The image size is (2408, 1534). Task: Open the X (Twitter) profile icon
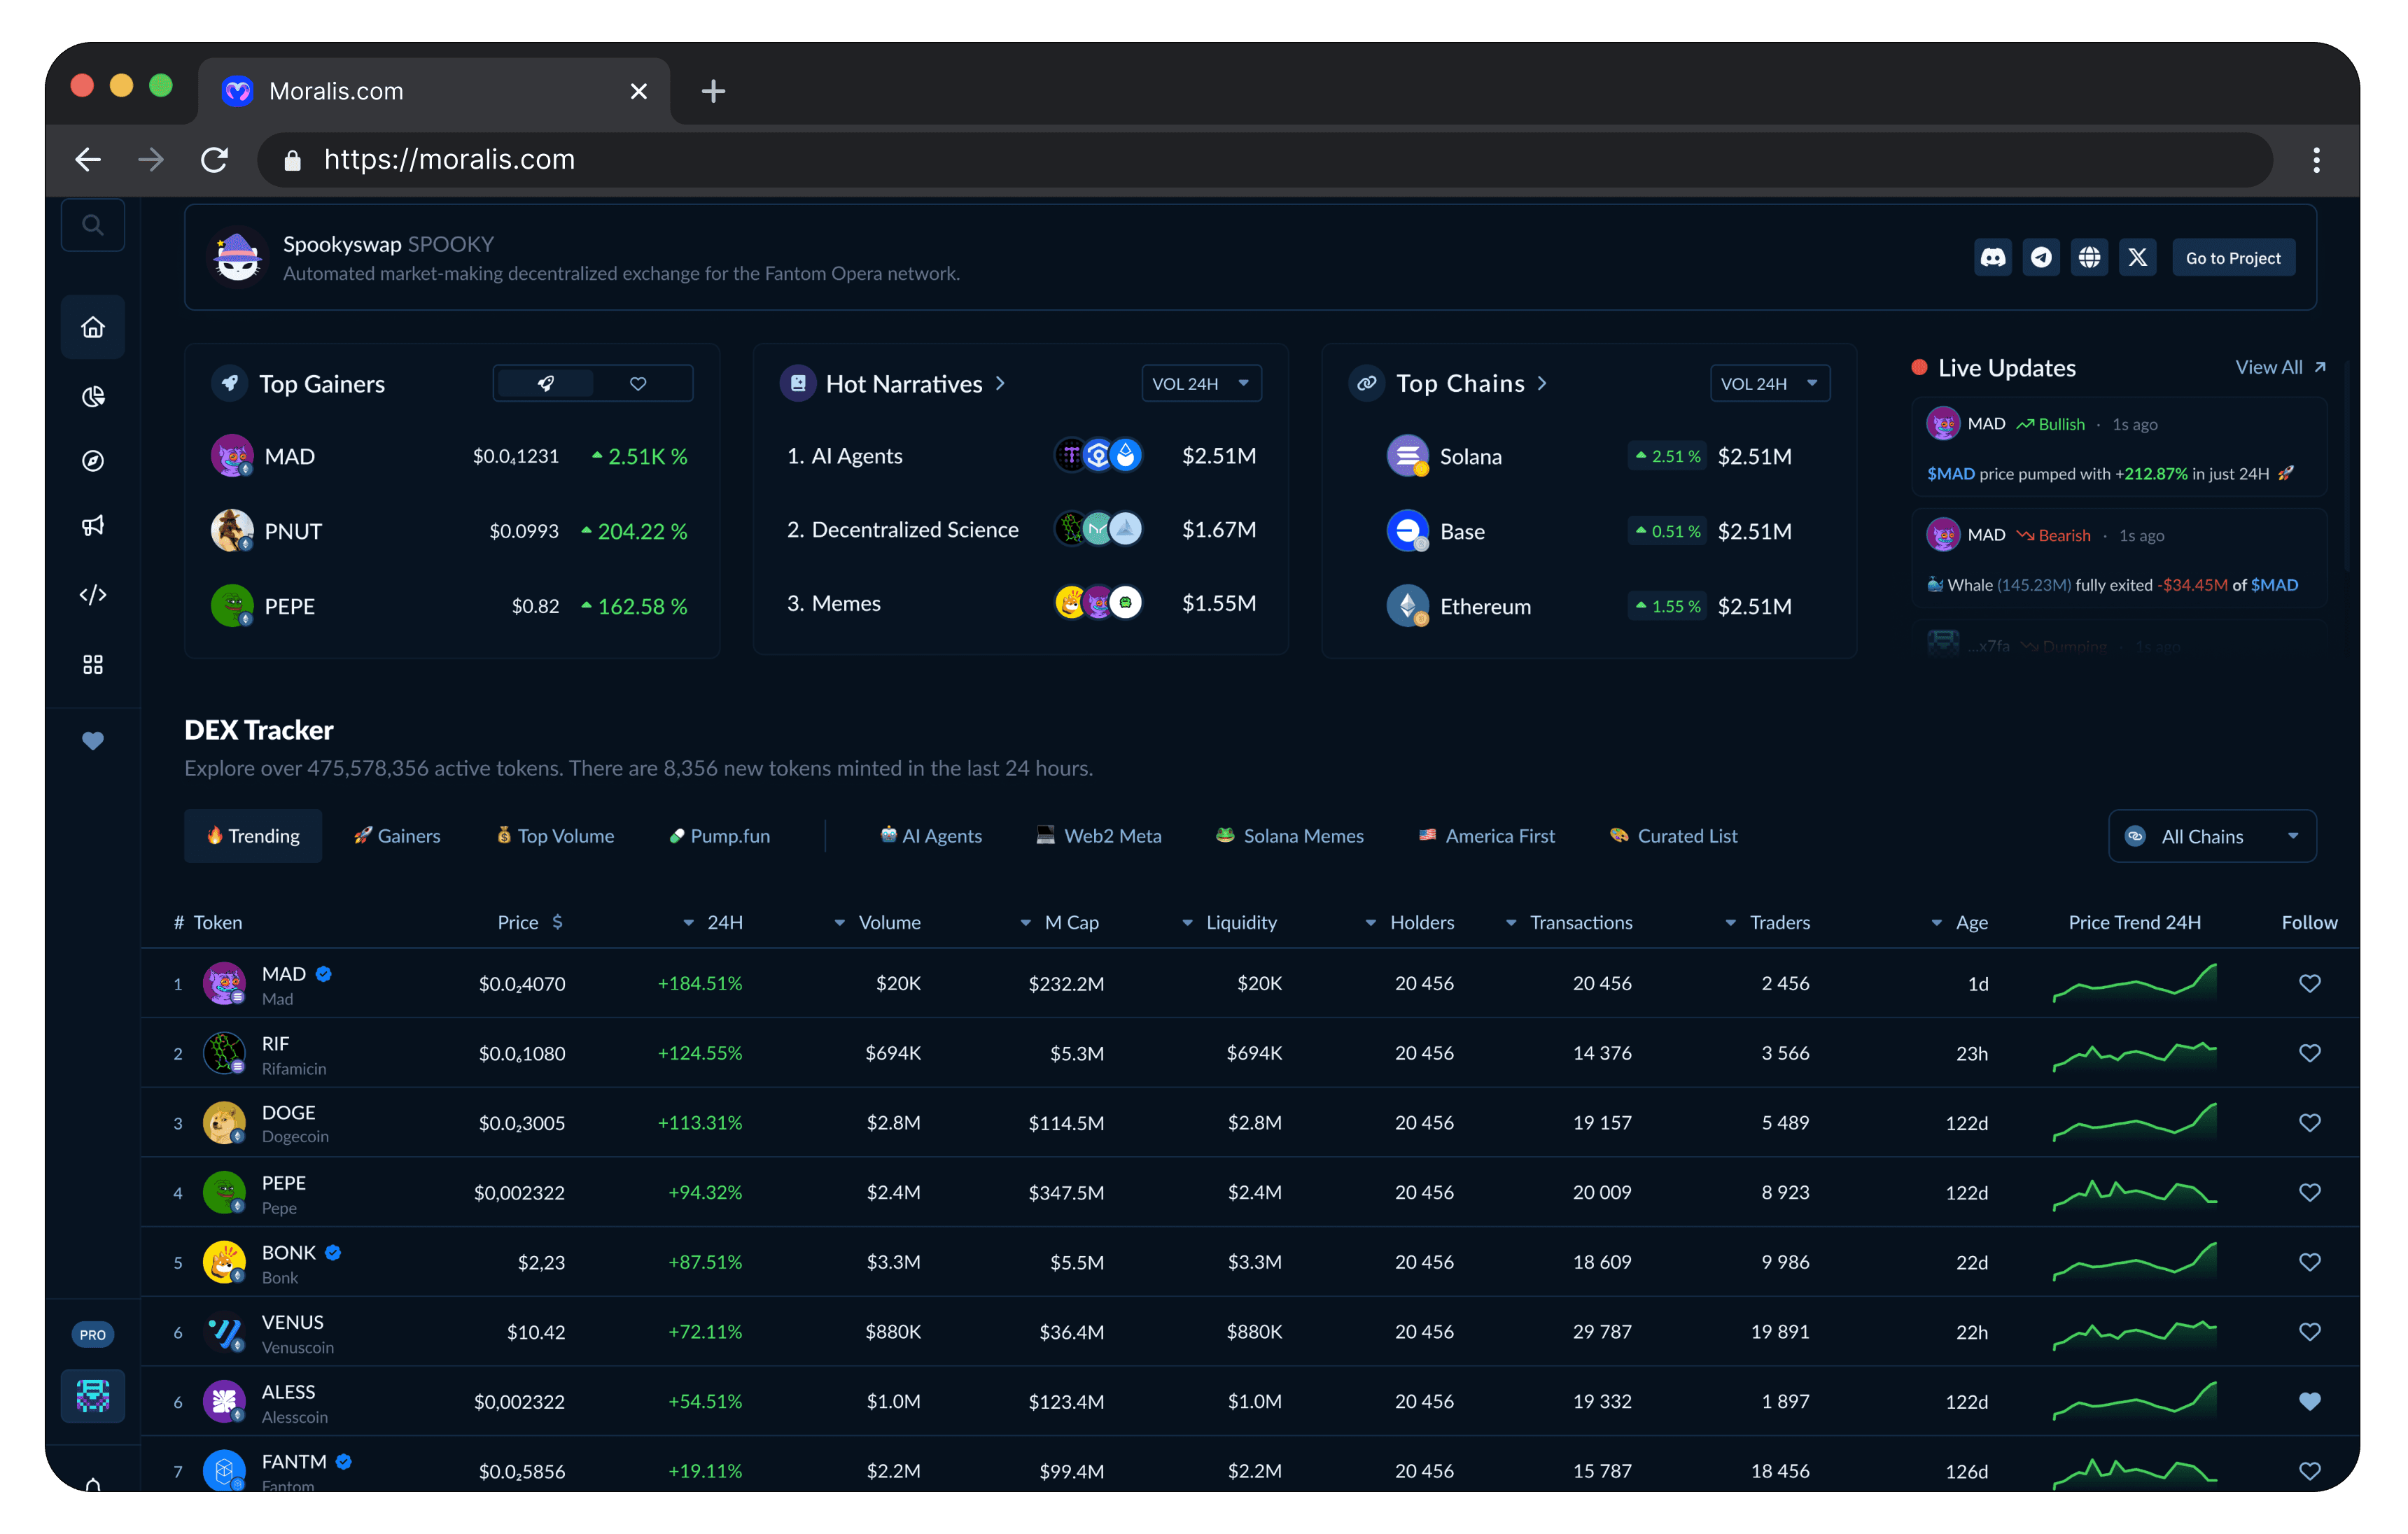tap(2137, 258)
